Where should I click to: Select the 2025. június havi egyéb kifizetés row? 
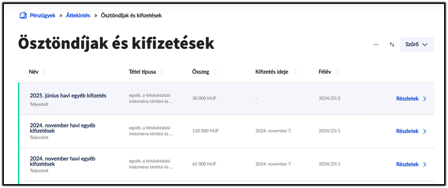(x=68, y=96)
